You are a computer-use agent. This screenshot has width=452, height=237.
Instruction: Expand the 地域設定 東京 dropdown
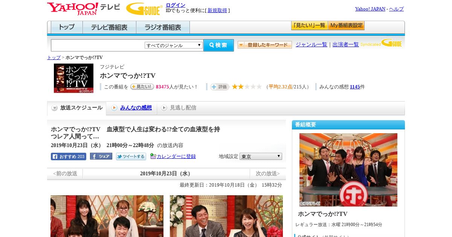click(261, 156)
